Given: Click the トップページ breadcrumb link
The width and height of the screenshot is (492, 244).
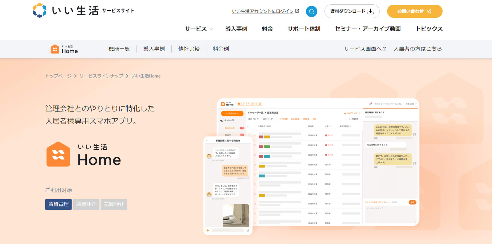Looking at the screenshot, I should (x=58, y=76).
